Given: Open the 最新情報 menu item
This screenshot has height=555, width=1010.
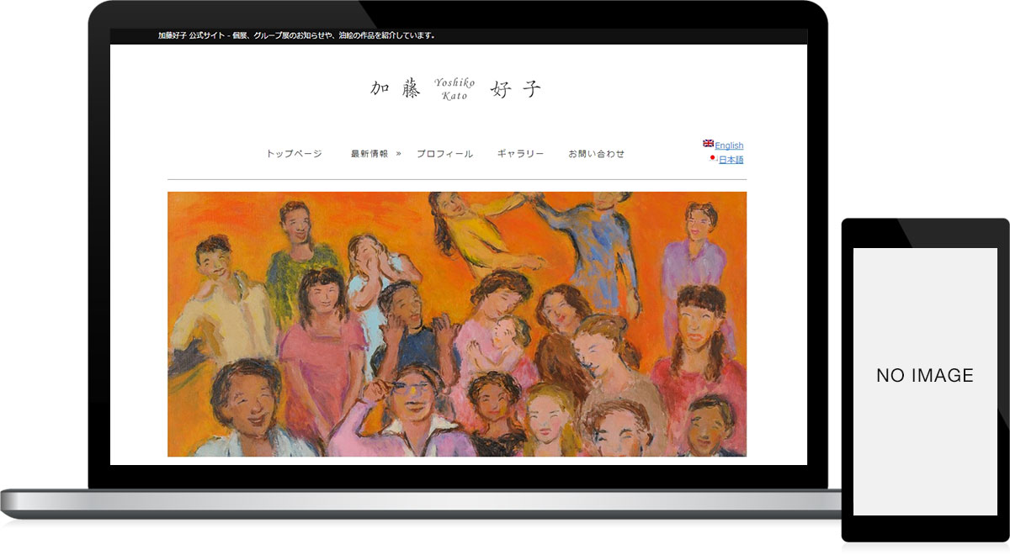Looking at the screenshot, I should click(x=369, y=154).
